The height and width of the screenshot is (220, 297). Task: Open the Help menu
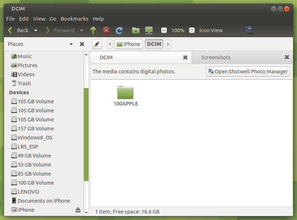[x=98, y=19]
